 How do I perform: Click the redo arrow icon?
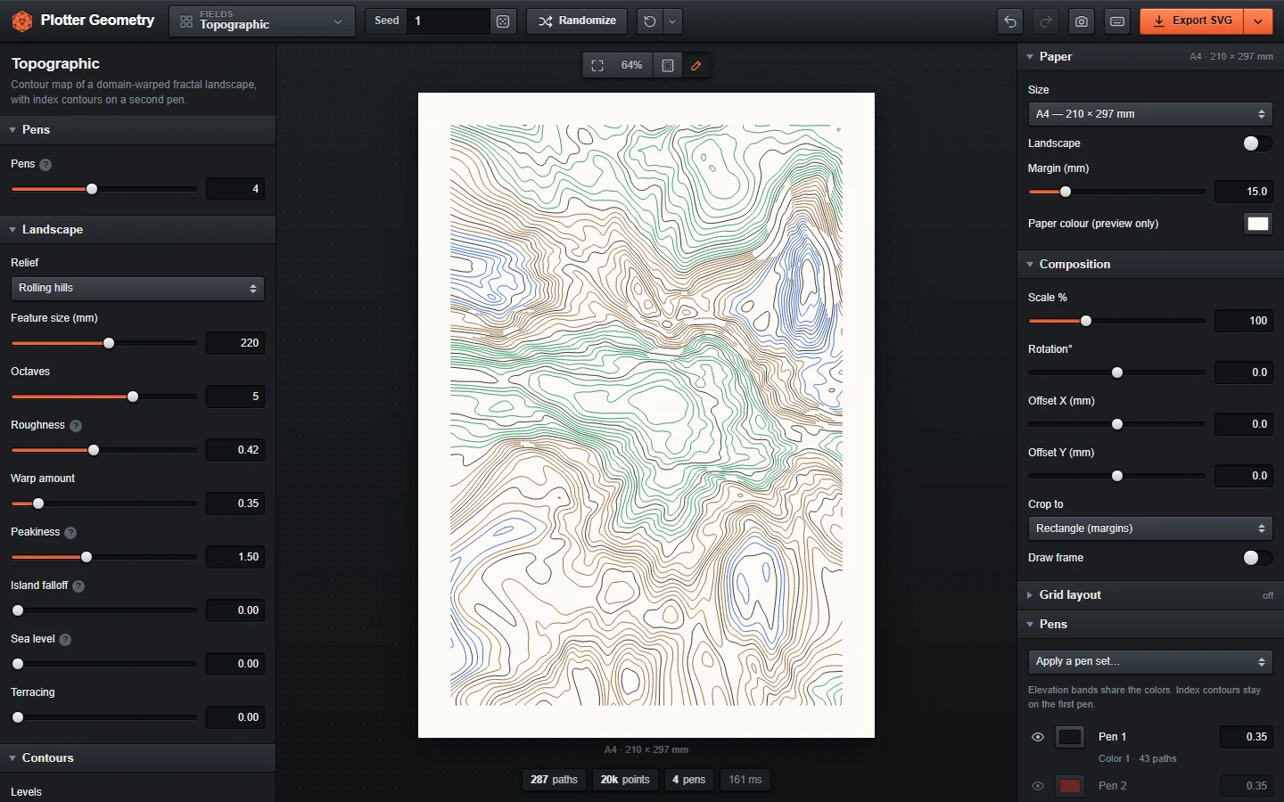[x=1046, y=21]
